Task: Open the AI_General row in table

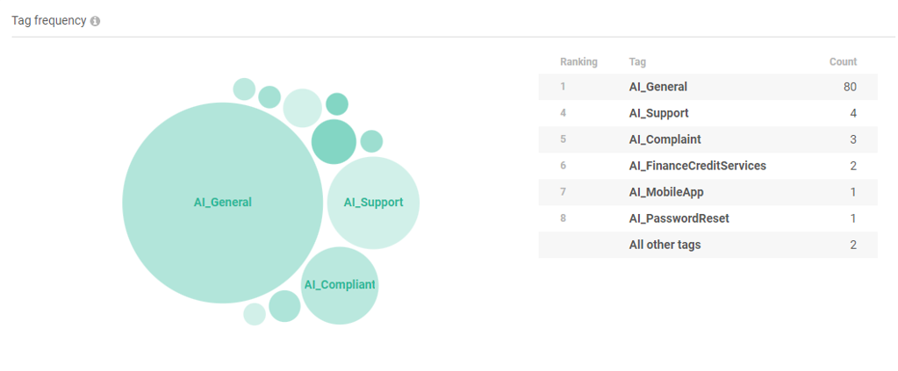Action: pyautogui.click(x=657, y=87)
